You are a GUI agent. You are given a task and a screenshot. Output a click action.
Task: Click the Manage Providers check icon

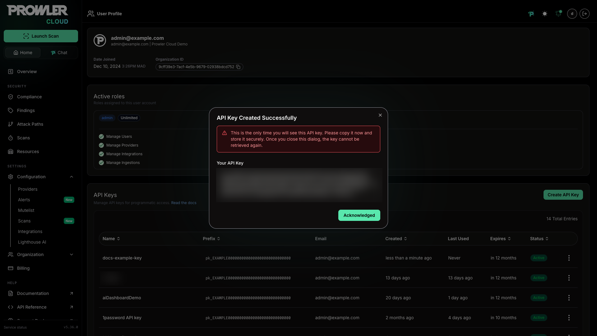click(x=101, y=145)
